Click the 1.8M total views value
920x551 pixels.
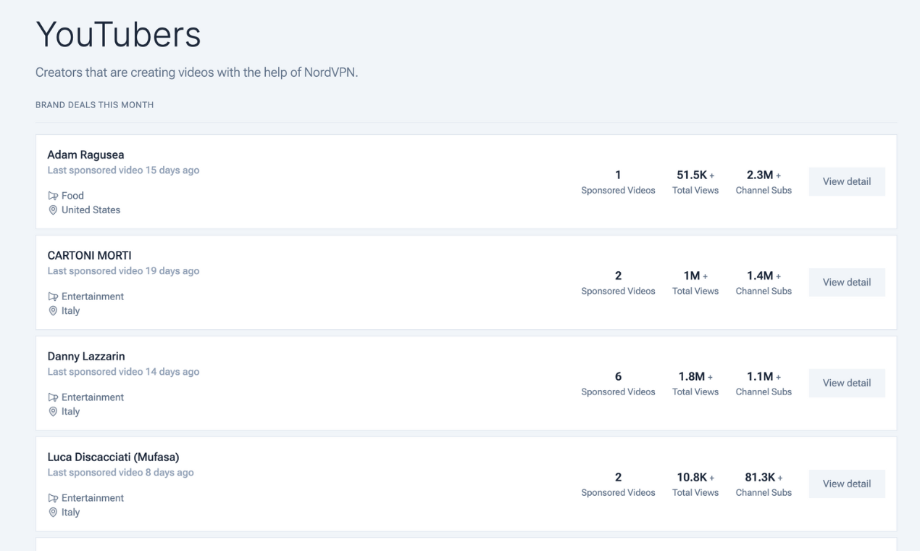692,376
